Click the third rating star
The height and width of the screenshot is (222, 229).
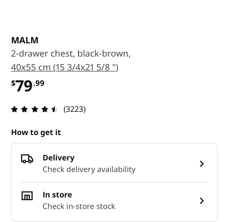point(35,110)
